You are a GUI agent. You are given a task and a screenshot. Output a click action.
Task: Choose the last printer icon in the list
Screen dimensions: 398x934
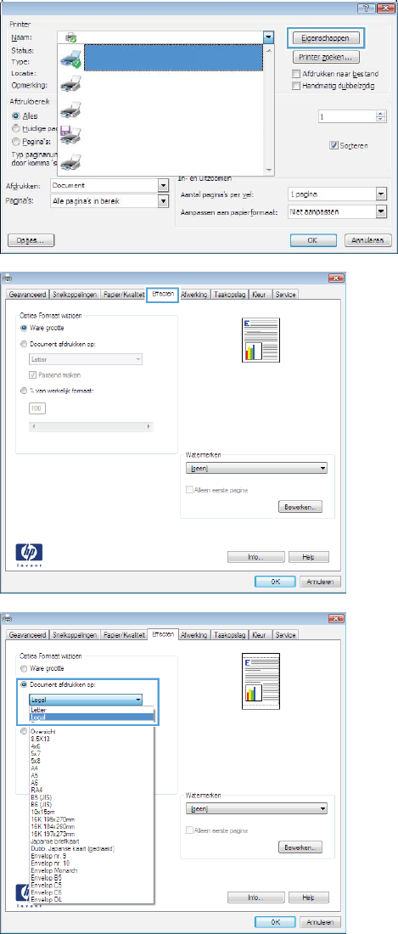click(71, 160)
